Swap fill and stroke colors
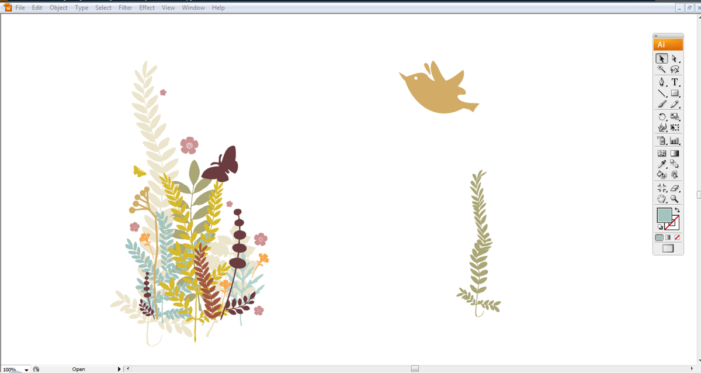The image size is (701, 373). 677,210
